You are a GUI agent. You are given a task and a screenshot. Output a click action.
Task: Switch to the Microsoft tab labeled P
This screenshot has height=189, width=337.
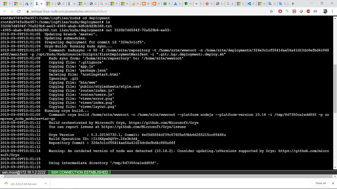pos(114,4)
